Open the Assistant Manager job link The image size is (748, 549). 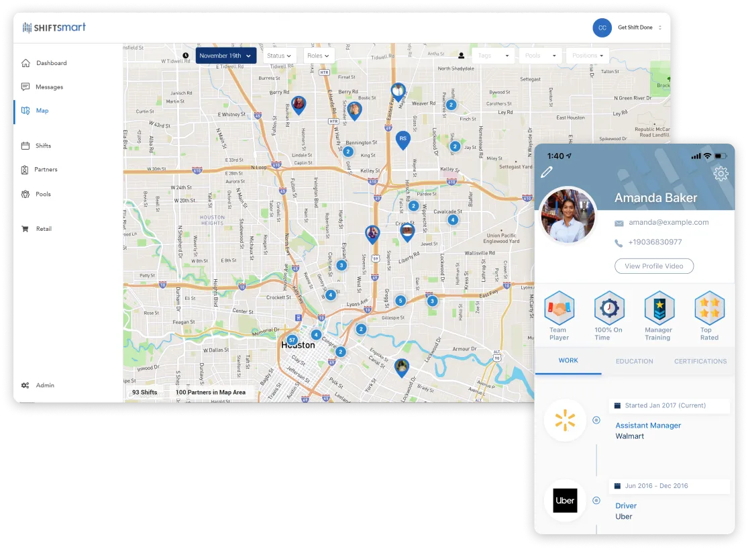point(648,426)
